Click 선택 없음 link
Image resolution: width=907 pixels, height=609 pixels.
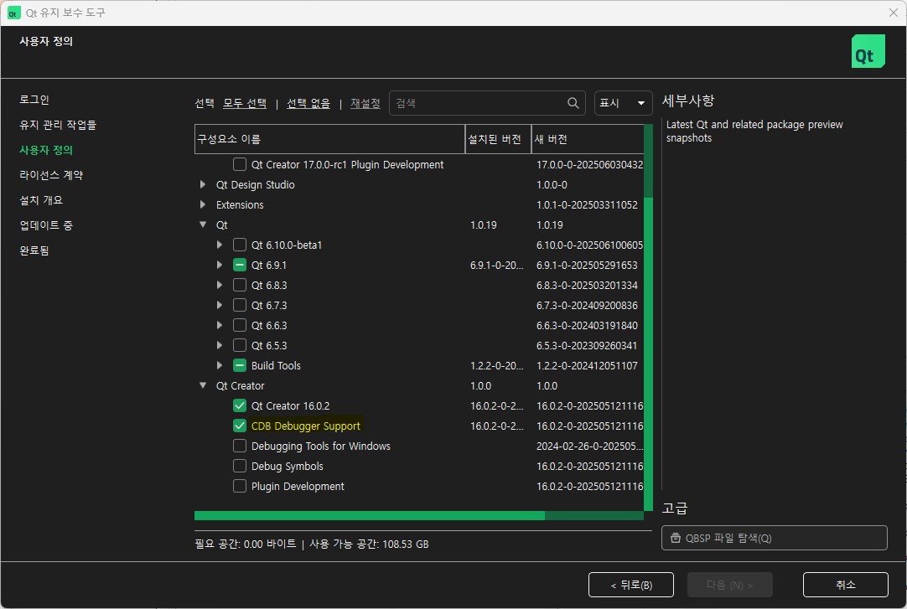pos(308,103)
